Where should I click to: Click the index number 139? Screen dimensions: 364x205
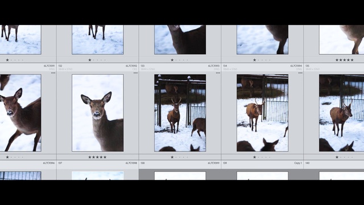coord(225,163)
